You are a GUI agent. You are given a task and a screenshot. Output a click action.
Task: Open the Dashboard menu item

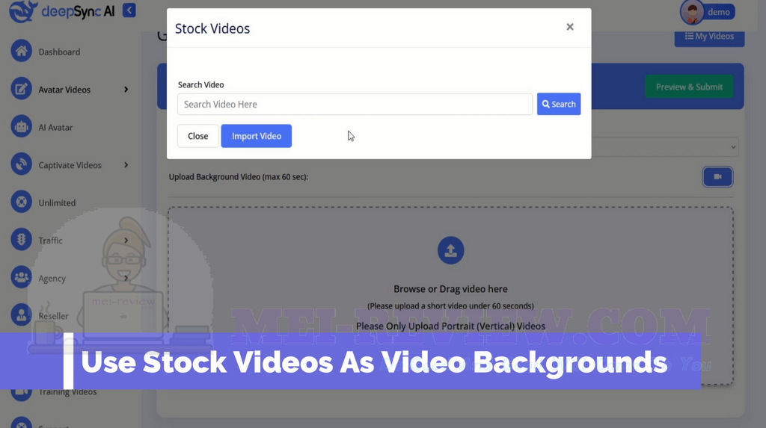[59, 52]
